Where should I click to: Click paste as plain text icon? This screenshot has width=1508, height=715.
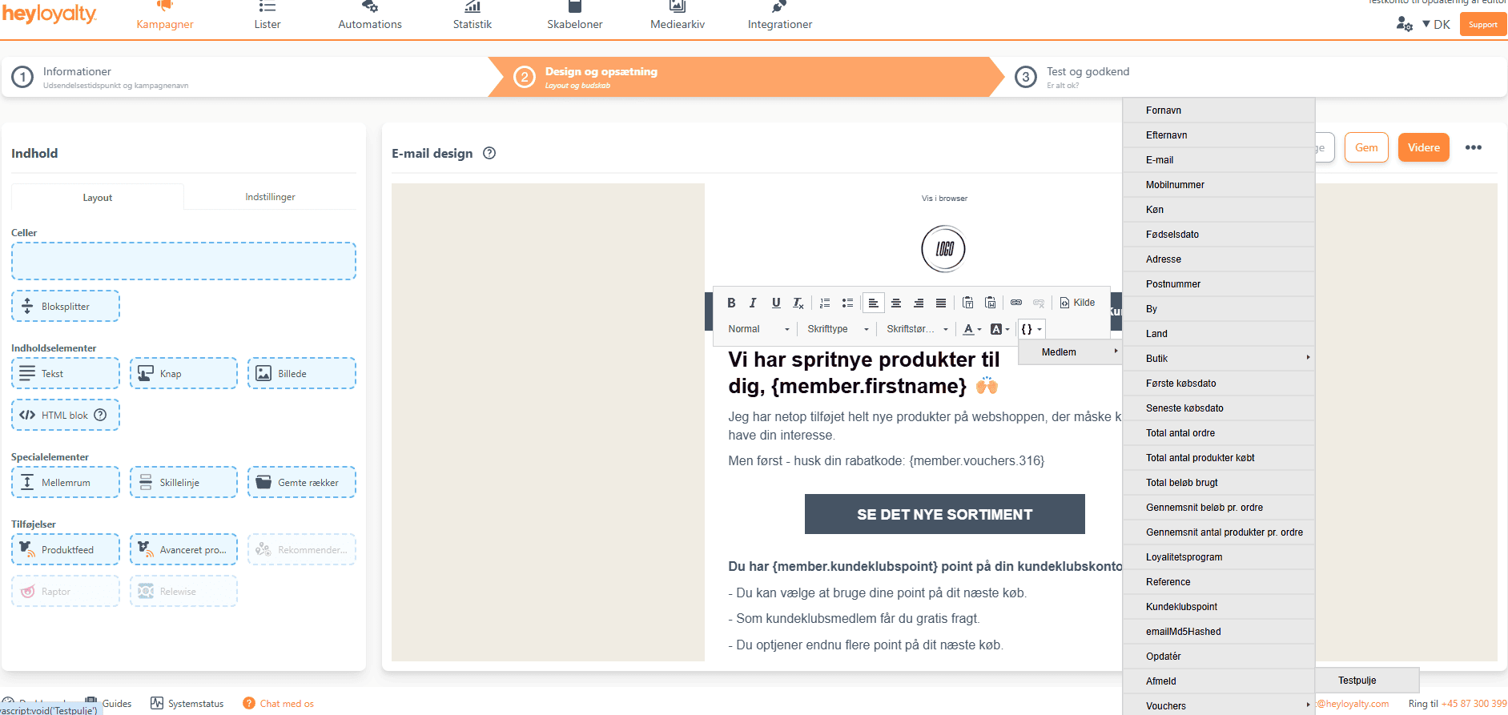(x=967, y=303)
